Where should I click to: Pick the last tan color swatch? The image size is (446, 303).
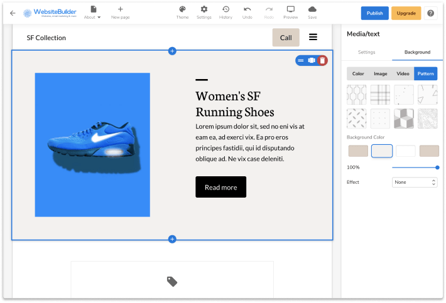pos(429,151)
